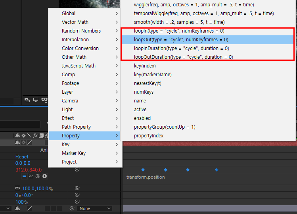This screenshot has width=297, height=214.
Task: Click the red position value 312.0,840.0
Action: pyautogui.click(x=29, y=170)
